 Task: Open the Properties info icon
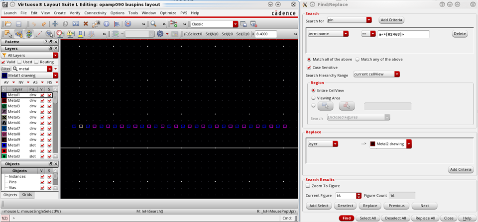point(107,24)
